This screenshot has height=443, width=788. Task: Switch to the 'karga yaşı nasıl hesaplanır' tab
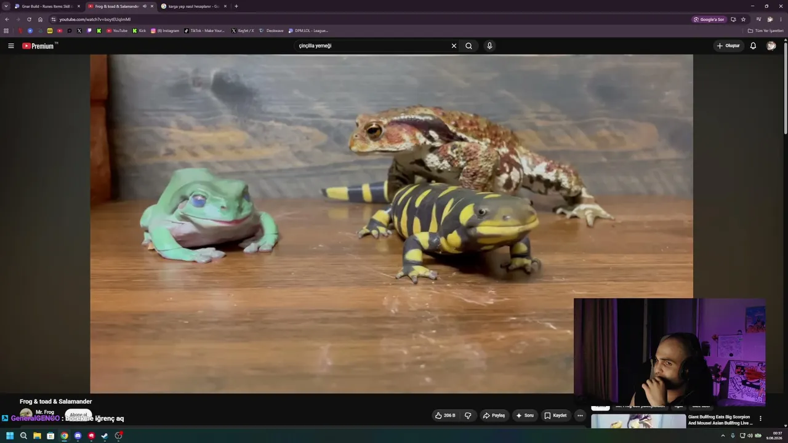(x=195, y=6)
